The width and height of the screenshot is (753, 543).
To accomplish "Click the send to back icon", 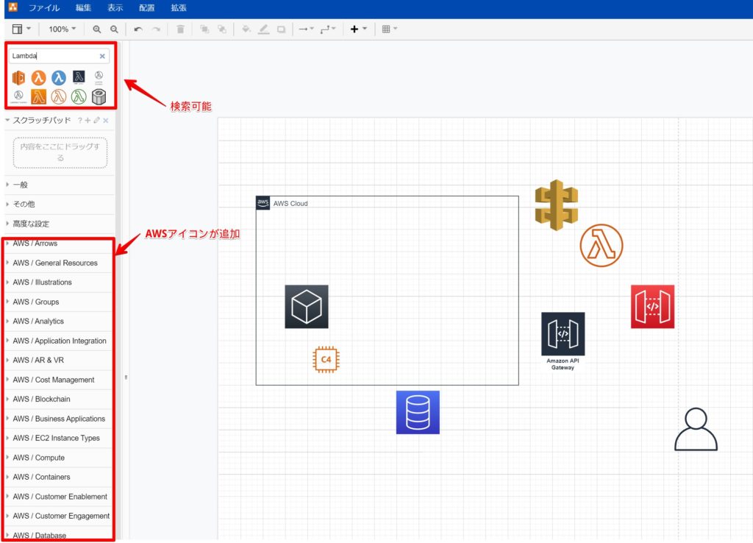I will (221, 29).
